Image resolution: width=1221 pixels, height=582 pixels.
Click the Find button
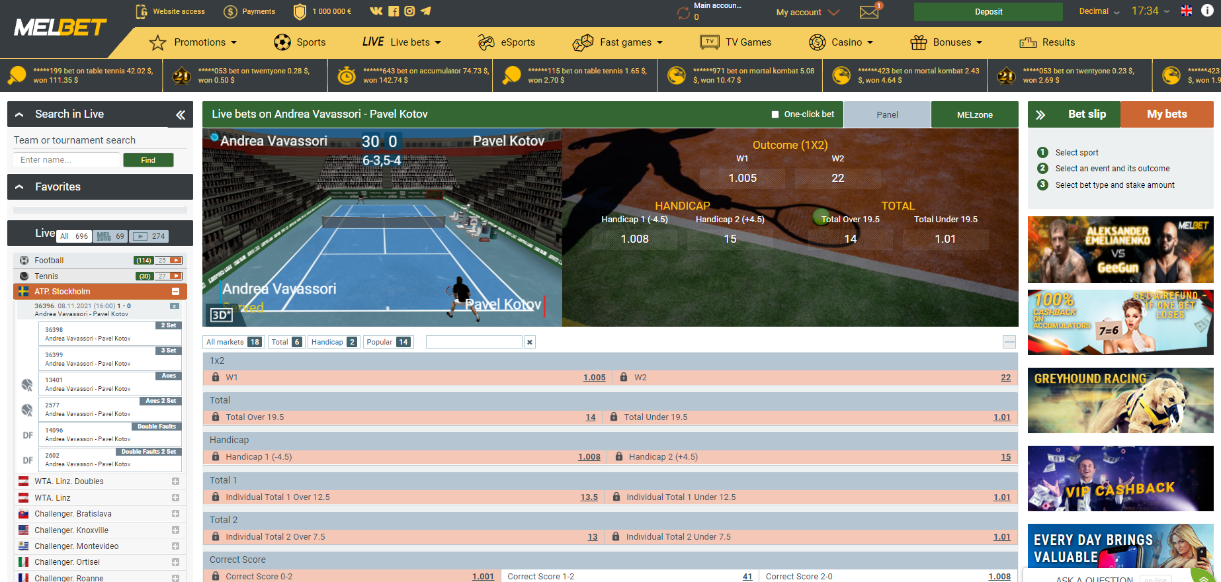(x=148, y=160)
